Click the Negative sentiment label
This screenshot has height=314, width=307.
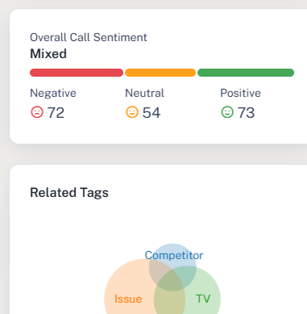[53, 93]
